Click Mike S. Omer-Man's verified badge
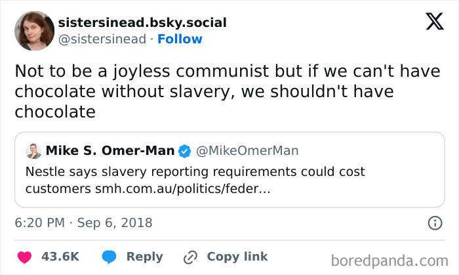This screenshot has height=275, width=459. (x=184, y=152)
